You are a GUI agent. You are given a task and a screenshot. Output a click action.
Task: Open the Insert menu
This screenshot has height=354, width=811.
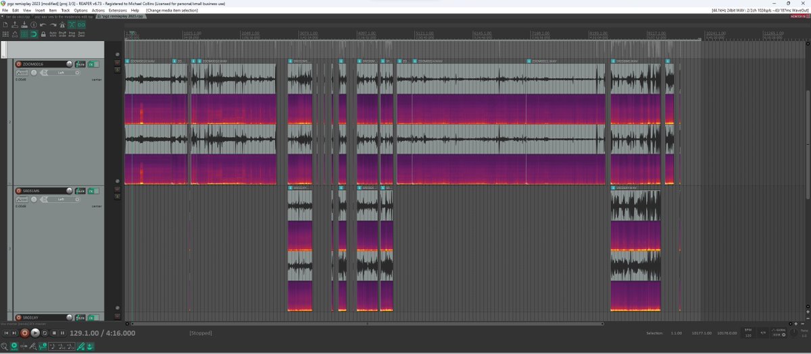pos(40,11)
